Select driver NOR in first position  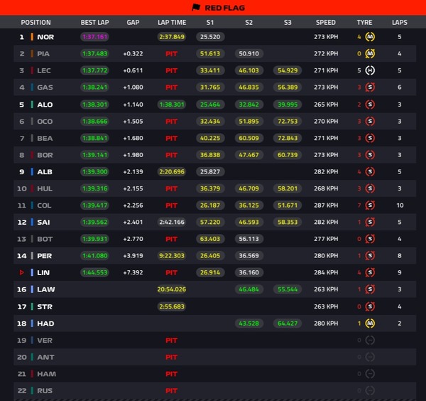tap(45, 37)
